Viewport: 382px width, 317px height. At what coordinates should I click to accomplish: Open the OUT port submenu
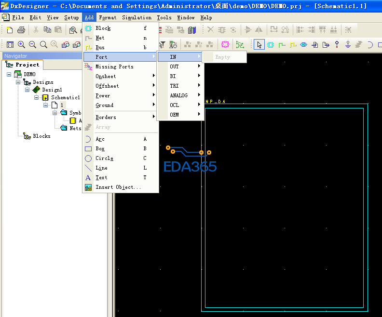tap(180, 66)
